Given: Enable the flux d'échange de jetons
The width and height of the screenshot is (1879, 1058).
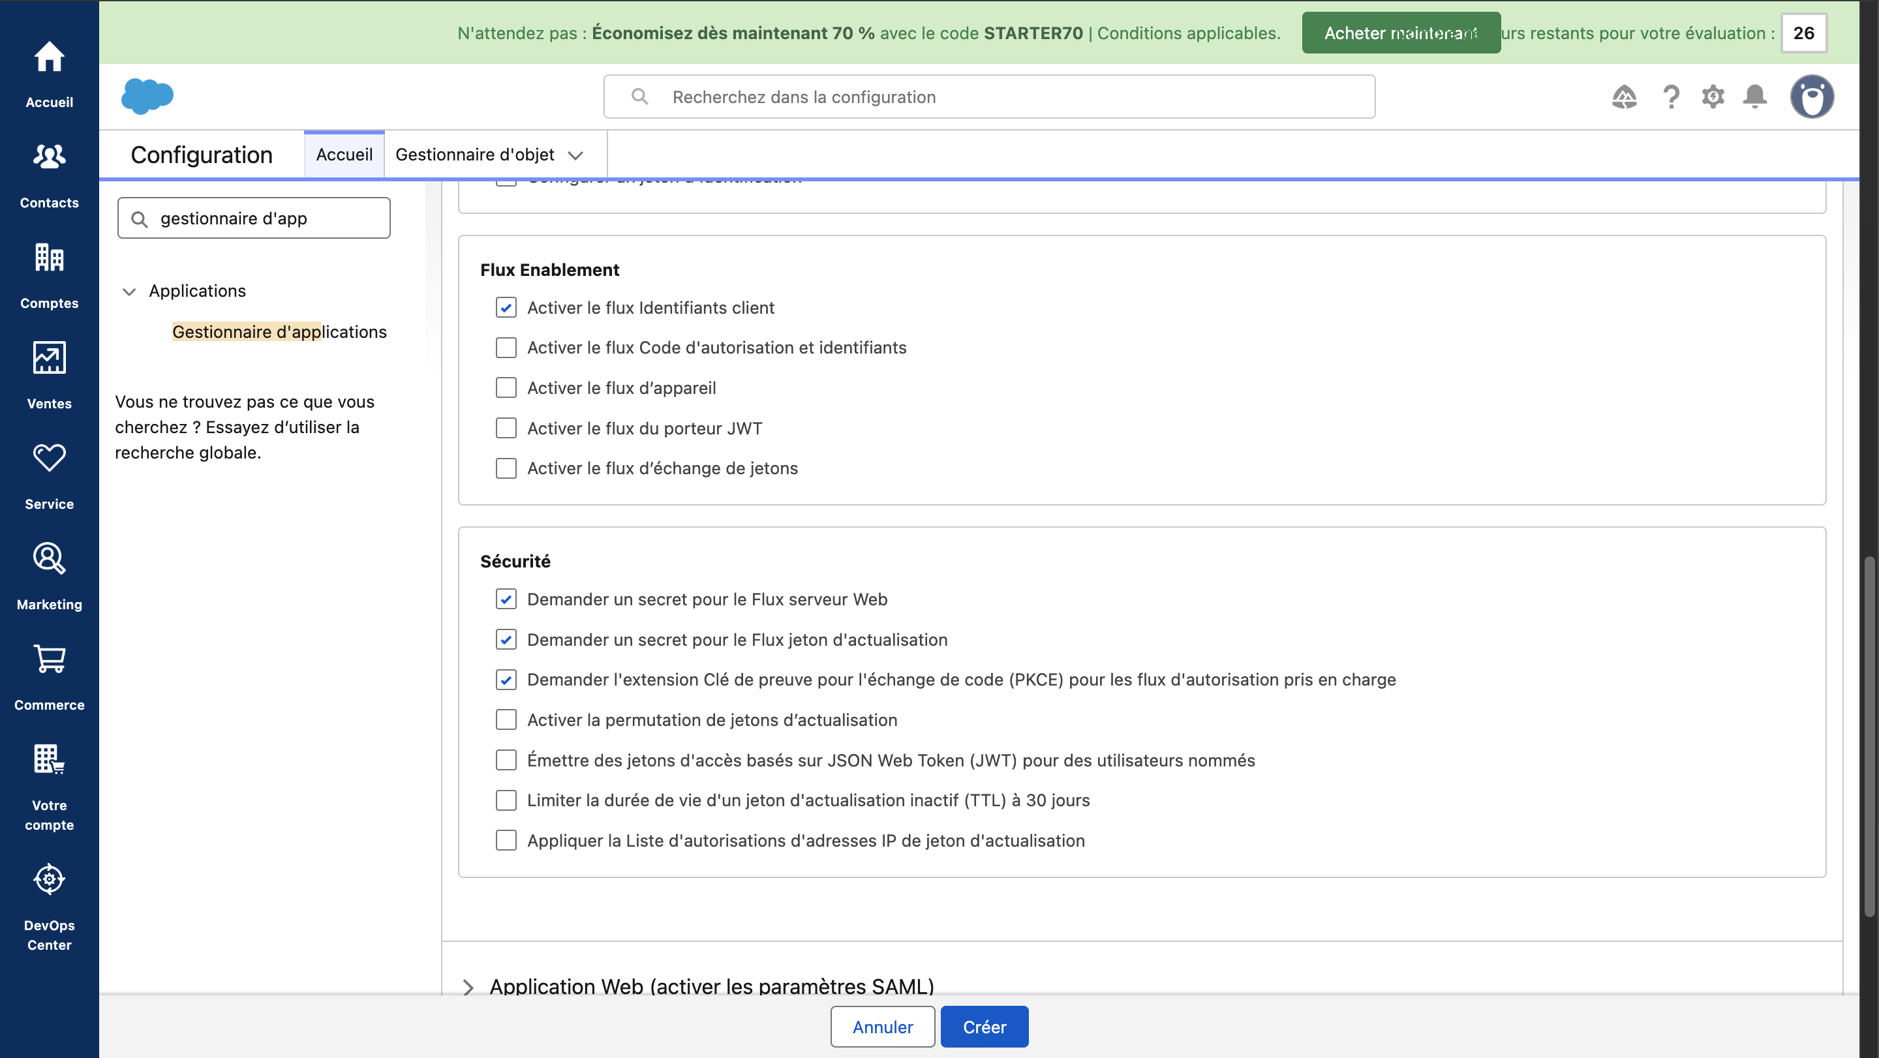Looking at the screenshot, I should [x=506, y=468].
